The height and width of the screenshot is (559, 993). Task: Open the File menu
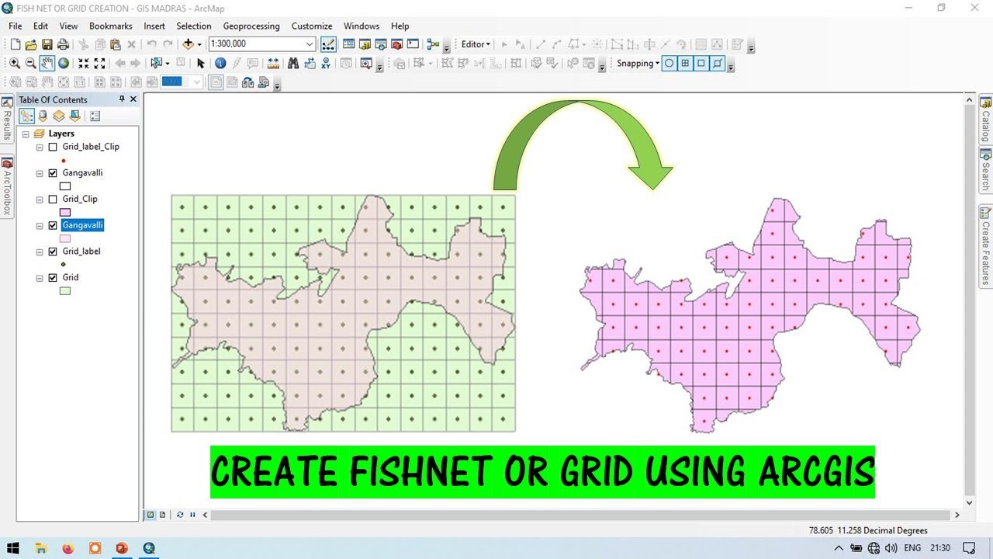[16, 26]
